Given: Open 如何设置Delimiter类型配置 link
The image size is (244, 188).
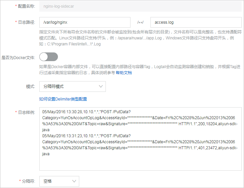Looking at the screenshot, I should click(63, 99).
